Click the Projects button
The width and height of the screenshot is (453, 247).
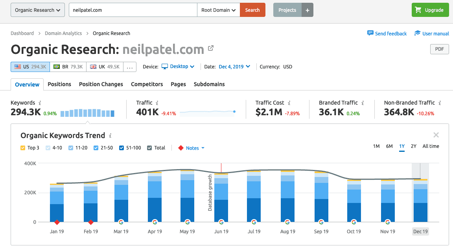click(287, 10)
